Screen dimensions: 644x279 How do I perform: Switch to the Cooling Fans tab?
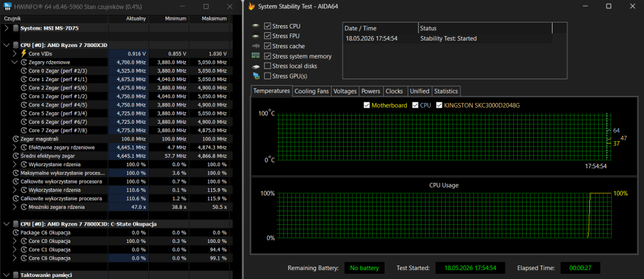(x=312, y=91)
